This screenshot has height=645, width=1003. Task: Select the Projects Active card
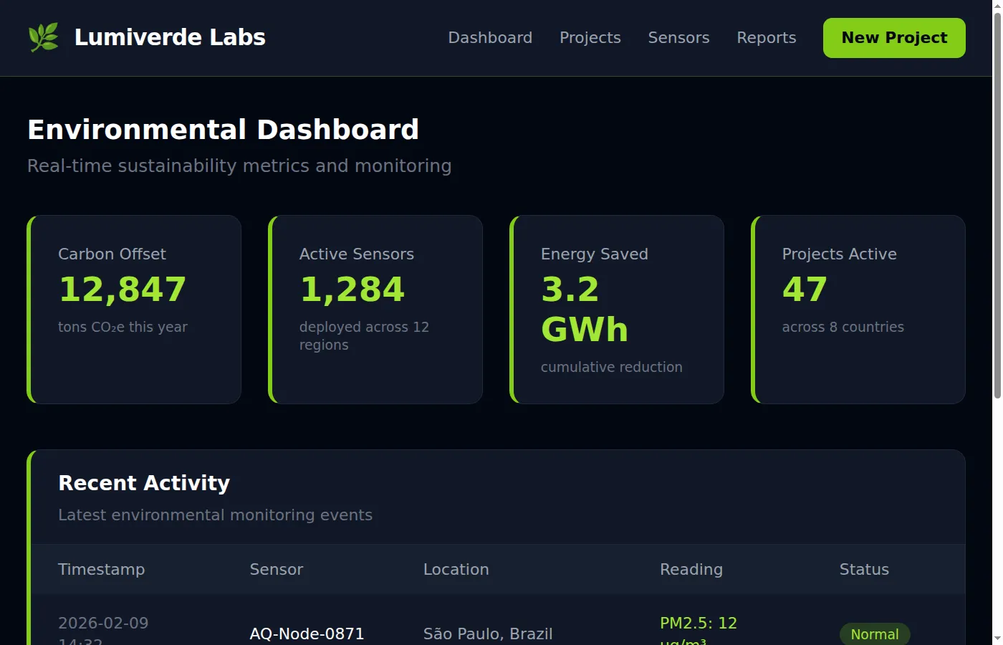click(858, 309)
